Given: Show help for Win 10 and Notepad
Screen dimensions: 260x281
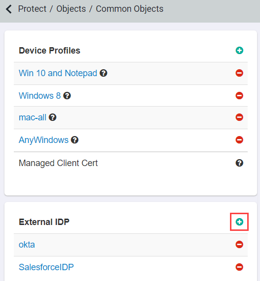Looking at the screenshot, I should click(x=103, y=73).
